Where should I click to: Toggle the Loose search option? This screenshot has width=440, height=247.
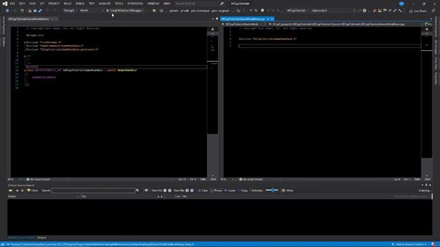[230, 191]
